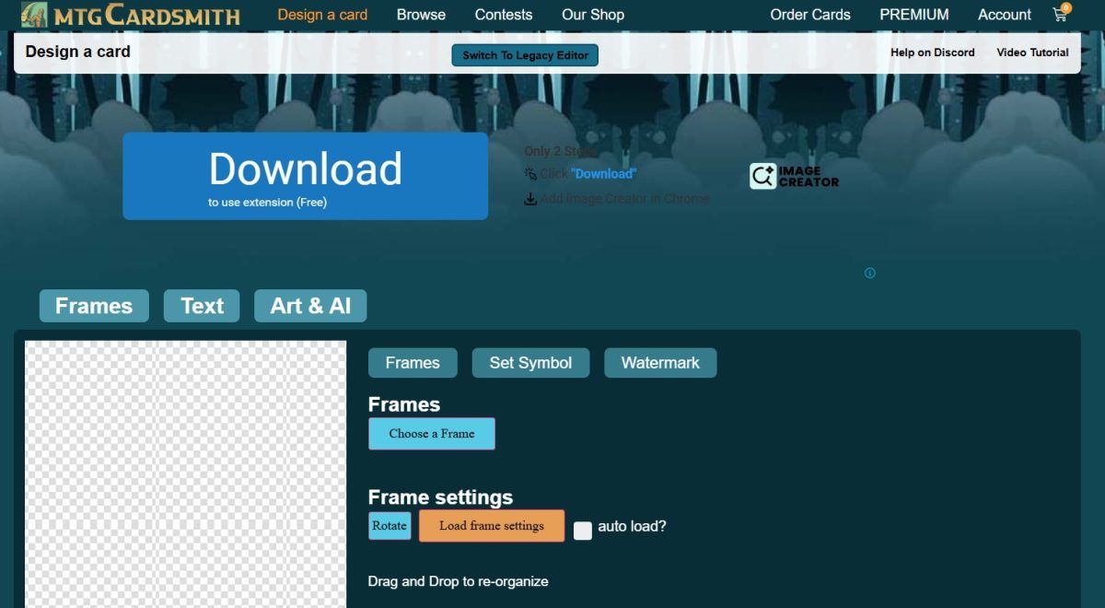Click the big Download ad button
1105x608 pixels.
[306, 176]
